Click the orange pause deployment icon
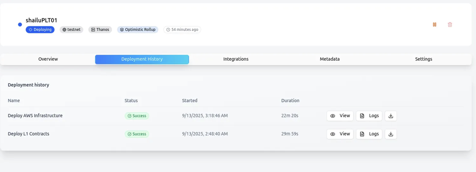 (x=435, y=25)
